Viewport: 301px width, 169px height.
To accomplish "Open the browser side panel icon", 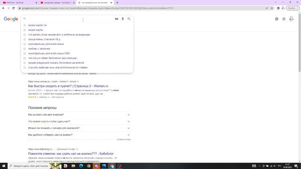I will [278, 8].
